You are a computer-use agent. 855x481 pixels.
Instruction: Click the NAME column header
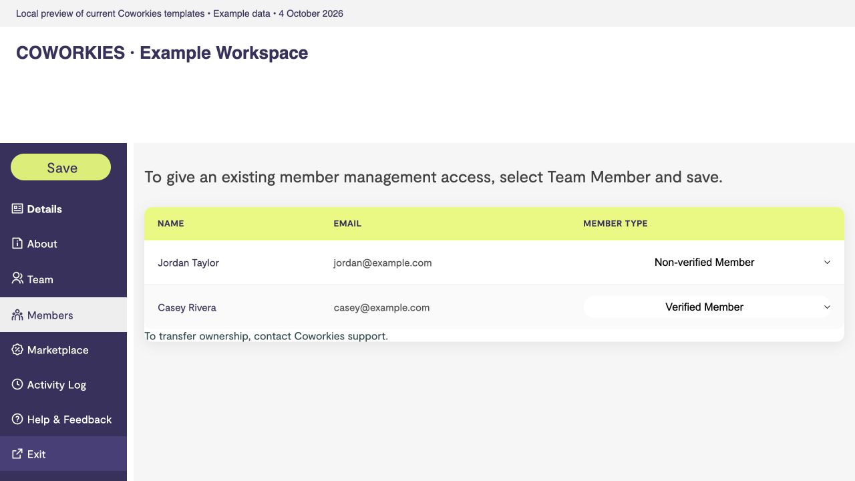pyautogui.click(x=171, y=223)
